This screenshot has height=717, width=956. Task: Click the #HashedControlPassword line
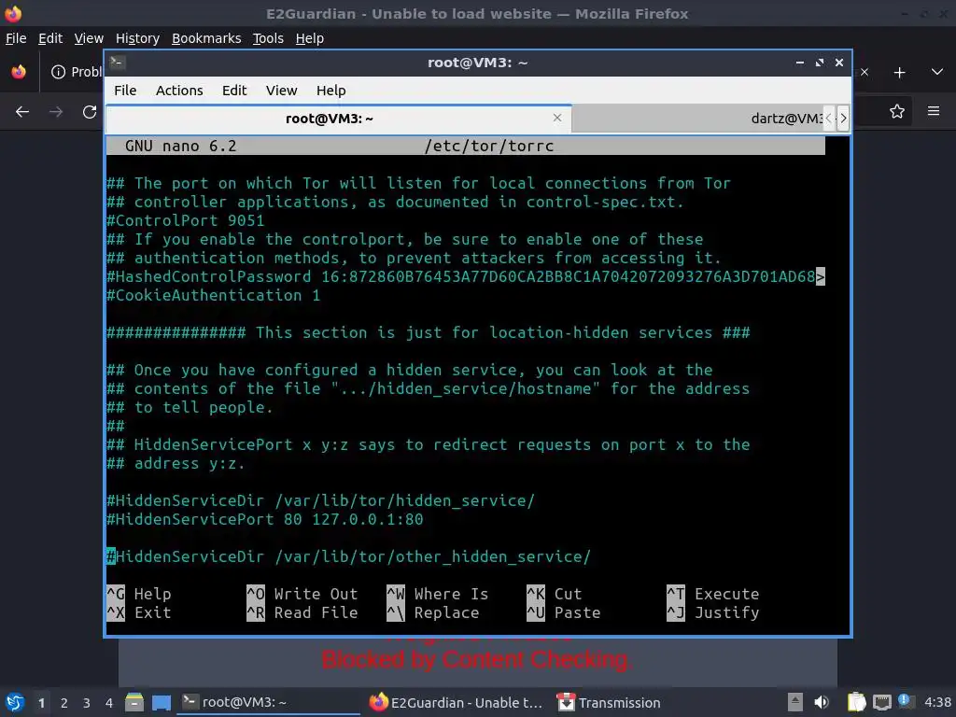[466, 276]
